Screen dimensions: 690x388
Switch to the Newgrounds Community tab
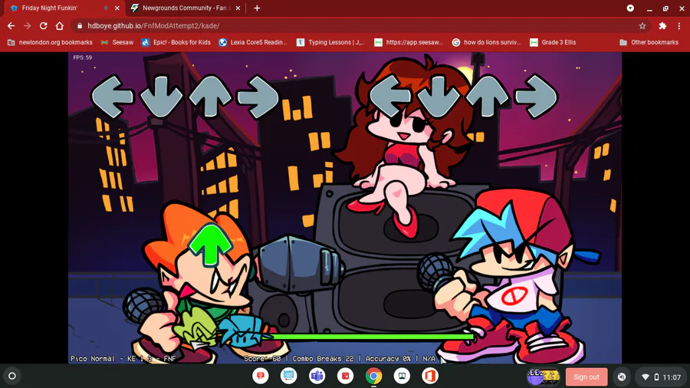(x=185, y=8)
